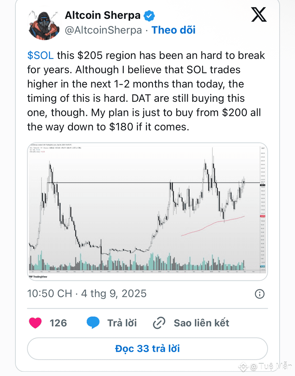Viewport: 295px width, 376px height.
Task: Click the Đọc 33 trả lời button
Action: point(147,349)
